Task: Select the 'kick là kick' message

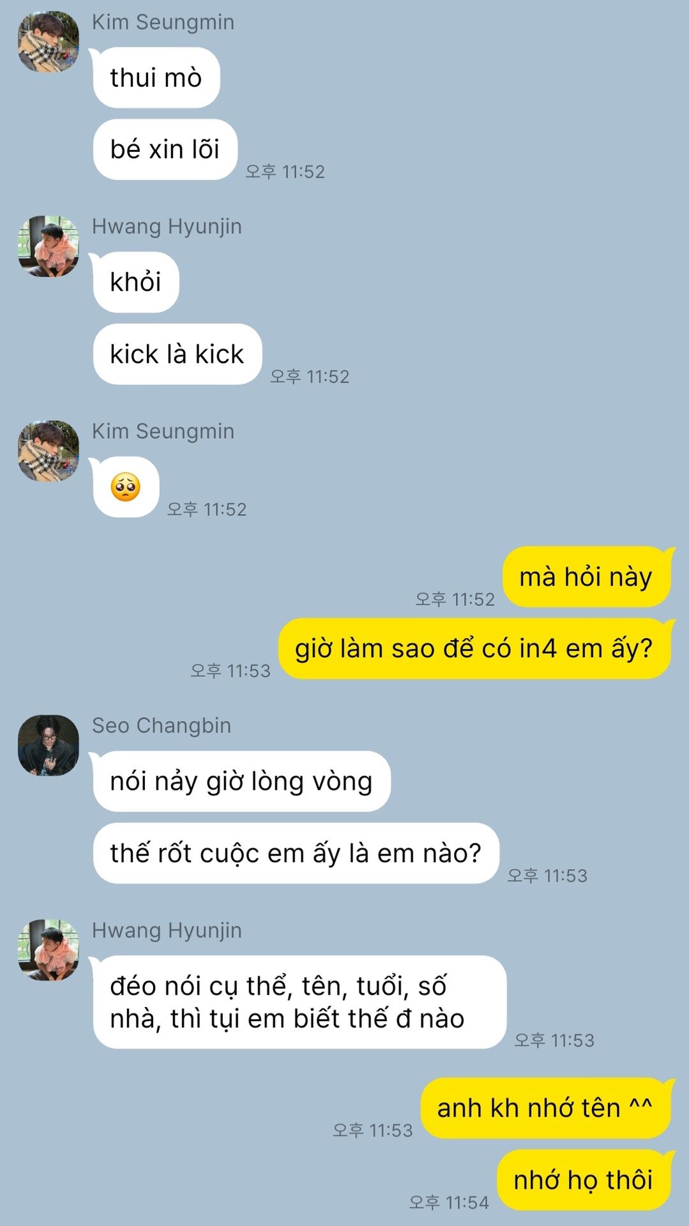Action: (178, 354)
